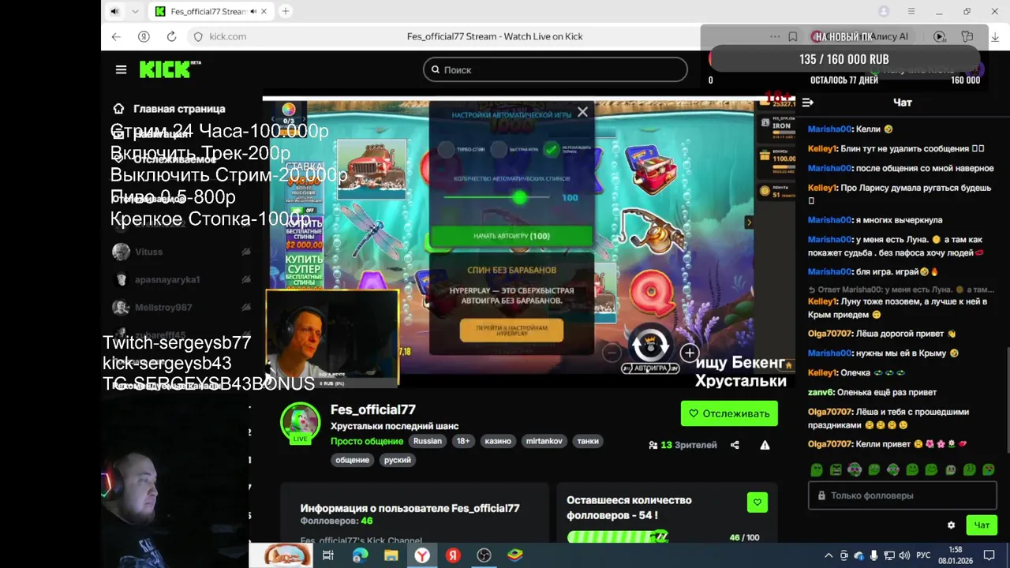Viewport: 1010px width, 568px height.
Task: Open browser downloads arrow icon
Action: (995, 36)
